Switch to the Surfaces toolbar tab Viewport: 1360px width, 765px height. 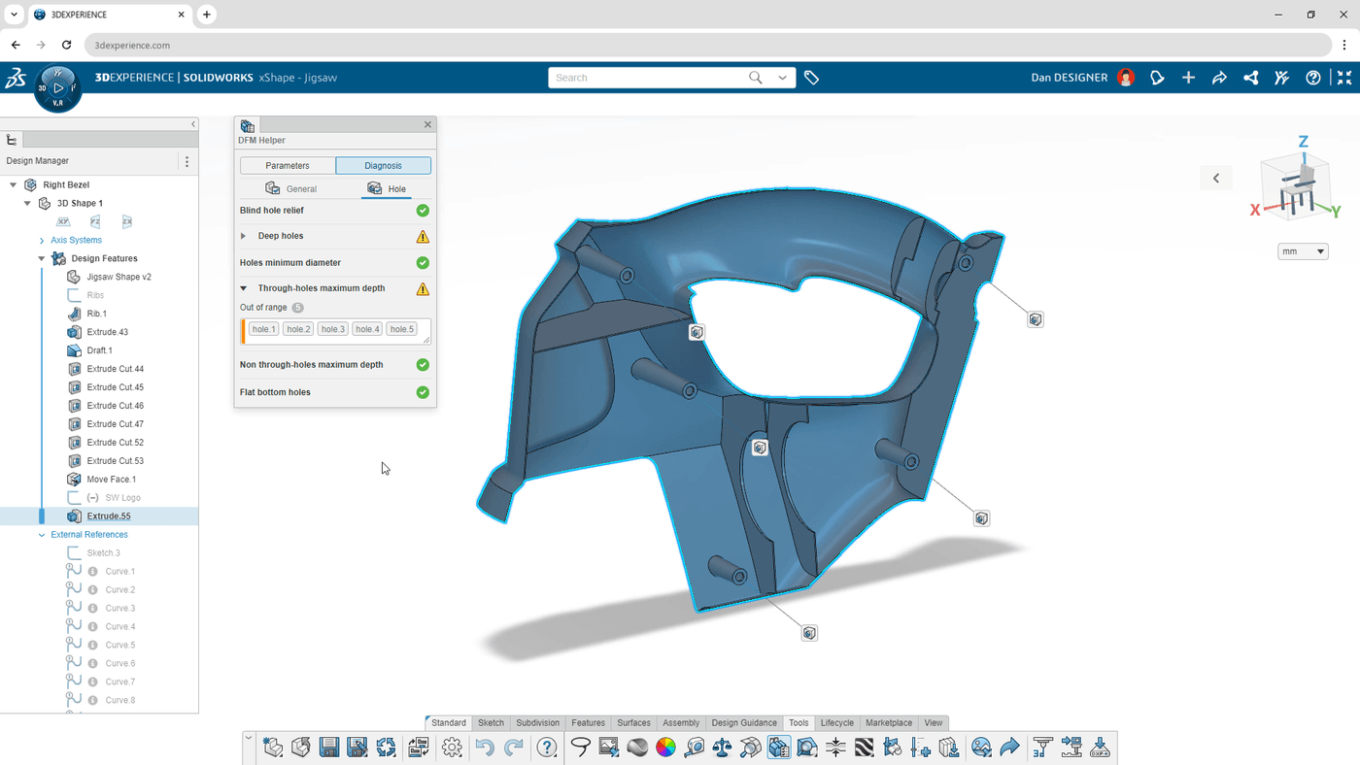[x=632, y=722]
